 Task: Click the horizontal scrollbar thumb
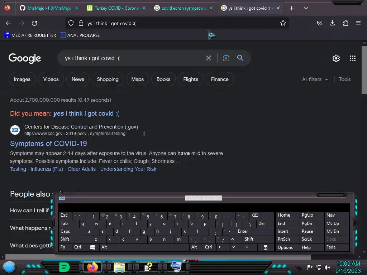tap(158, 257)
